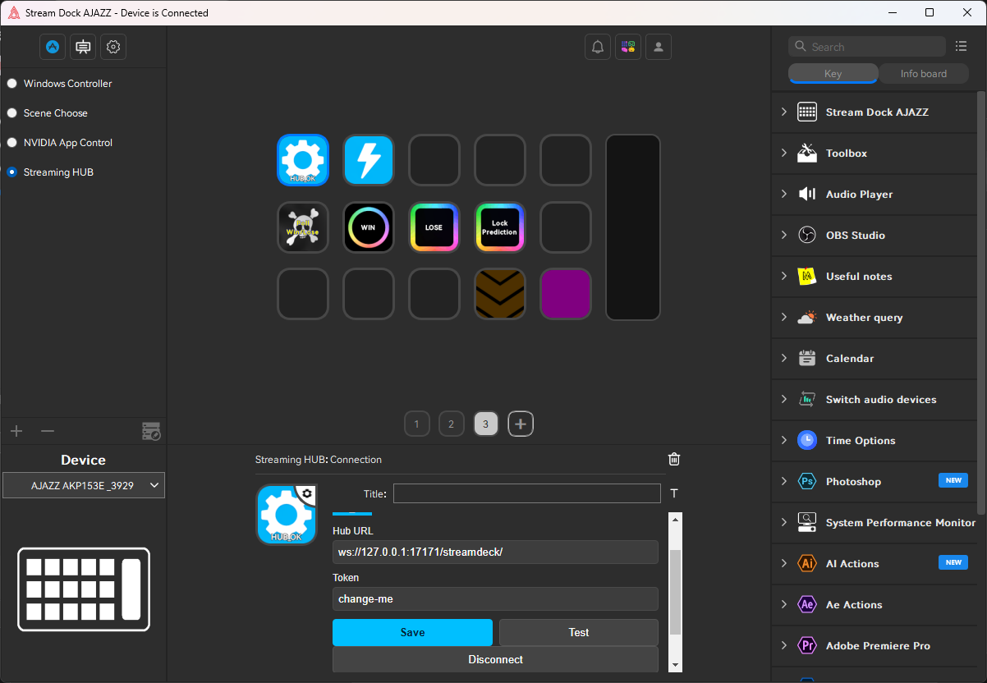Remove profile with minus icon
987x683 pixels.
[48, 431]
